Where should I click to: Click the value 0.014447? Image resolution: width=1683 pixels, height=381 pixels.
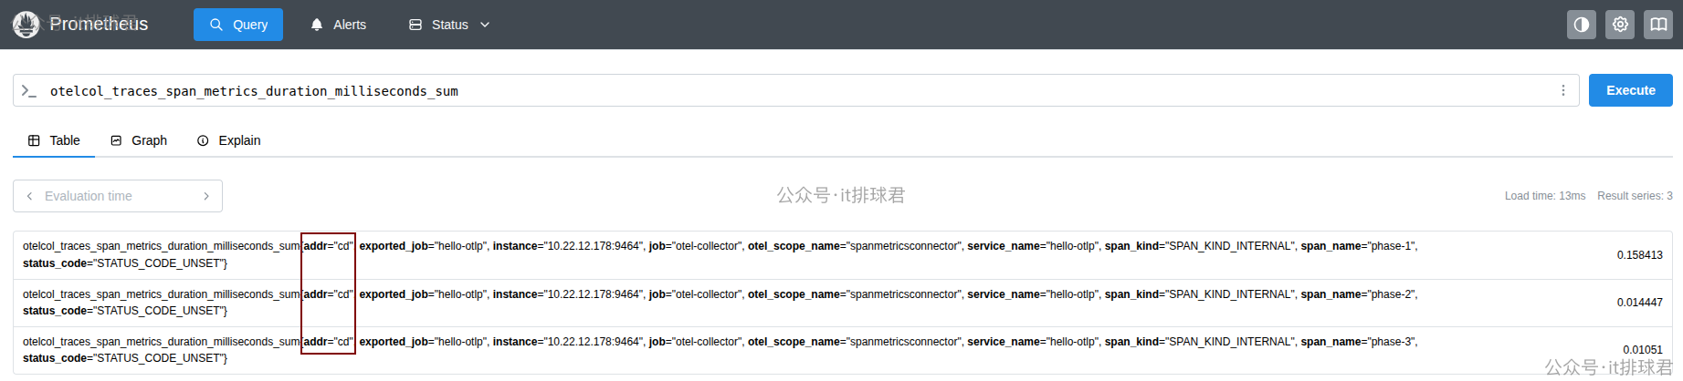(1639, 303)
